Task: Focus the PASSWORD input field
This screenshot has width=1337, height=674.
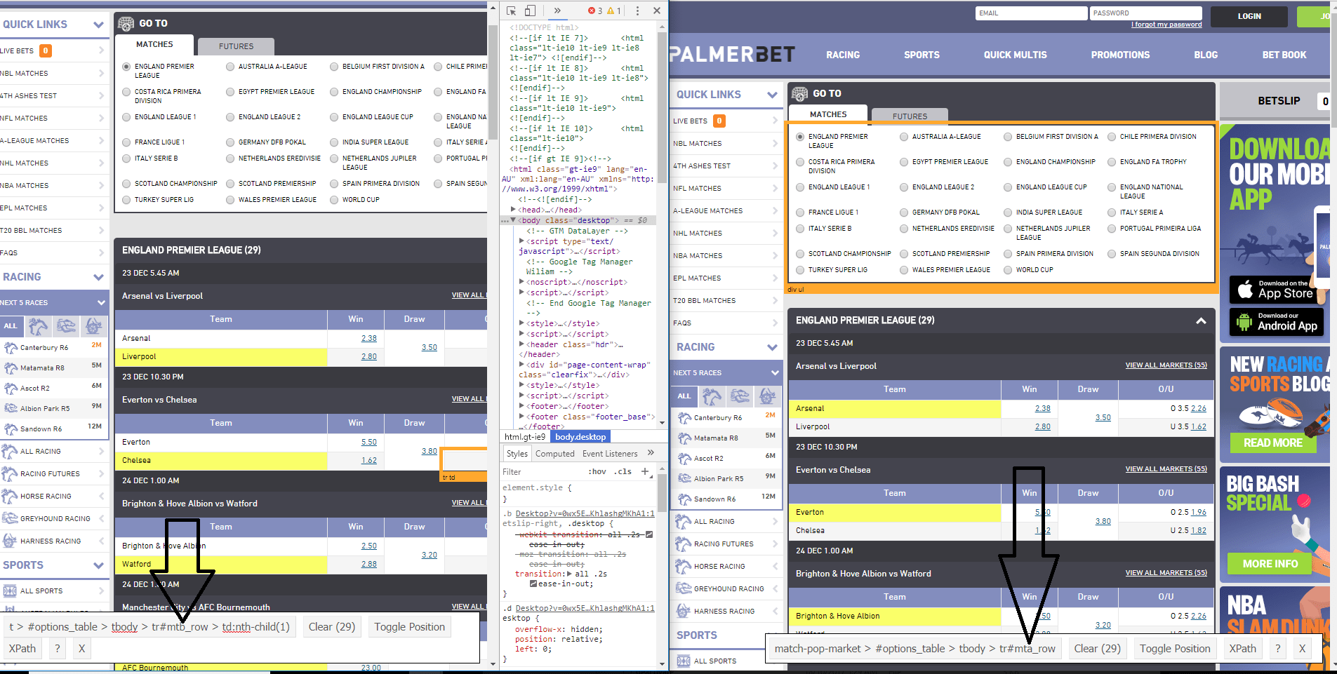Action: (1146, 13)
